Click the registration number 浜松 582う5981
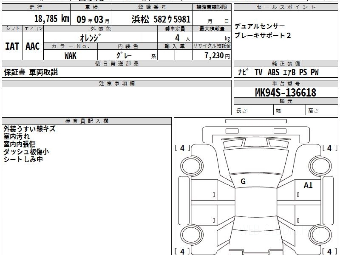The width and height of the screenshot is (340, 255). [x=161, y=19]
